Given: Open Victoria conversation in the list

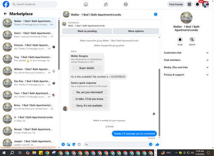Looking at the screenshot, I should (29, 47).
